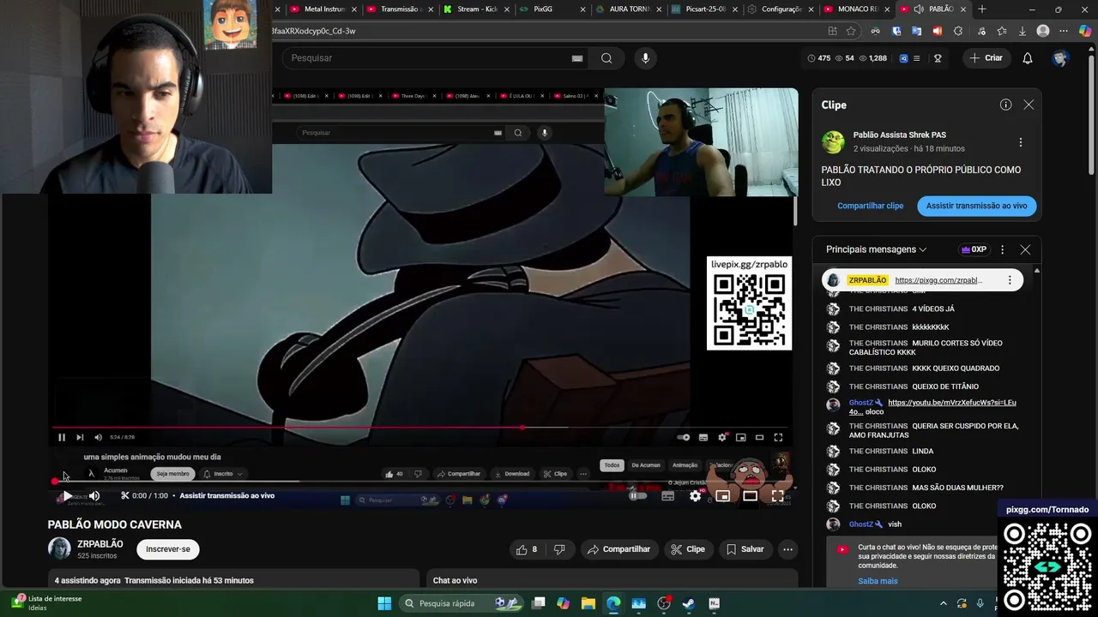
Task: Open the clip player settings gear
Action: pos(696,495)
